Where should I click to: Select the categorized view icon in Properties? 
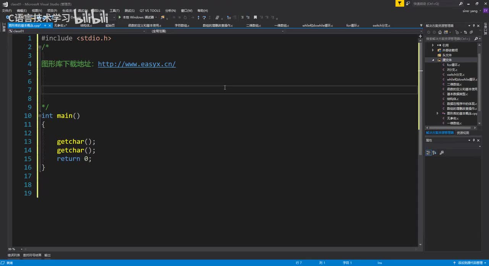(x=428, y=152)
